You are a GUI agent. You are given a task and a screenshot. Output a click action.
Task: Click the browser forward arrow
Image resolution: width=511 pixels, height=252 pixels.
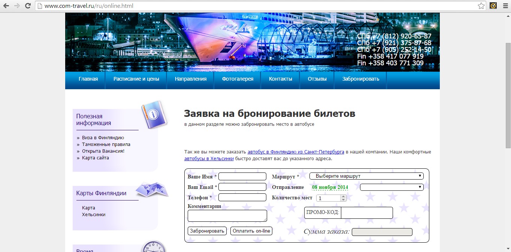(17, 6)
